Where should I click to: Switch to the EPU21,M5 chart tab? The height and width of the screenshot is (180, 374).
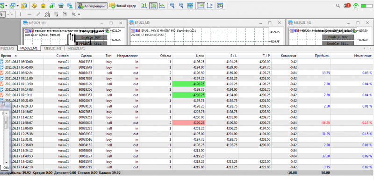(7, 49)
